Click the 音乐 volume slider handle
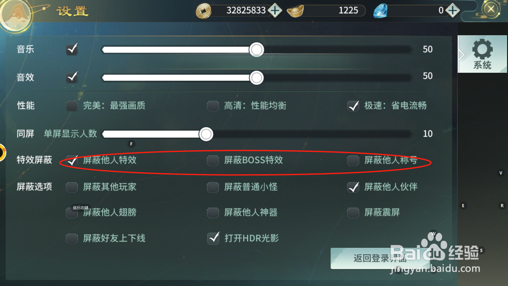The height and width of the screenshot is (286, 508). tap(257, 50)
